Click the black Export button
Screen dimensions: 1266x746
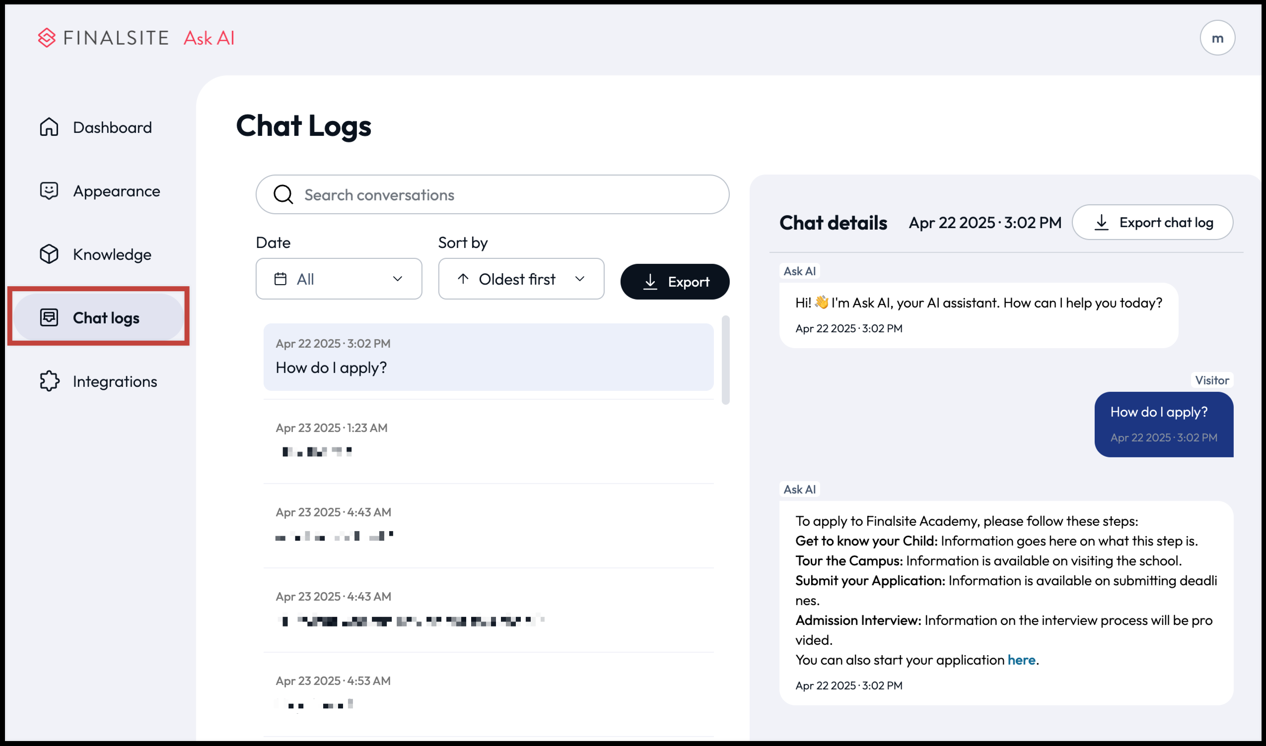coord(674,282)
